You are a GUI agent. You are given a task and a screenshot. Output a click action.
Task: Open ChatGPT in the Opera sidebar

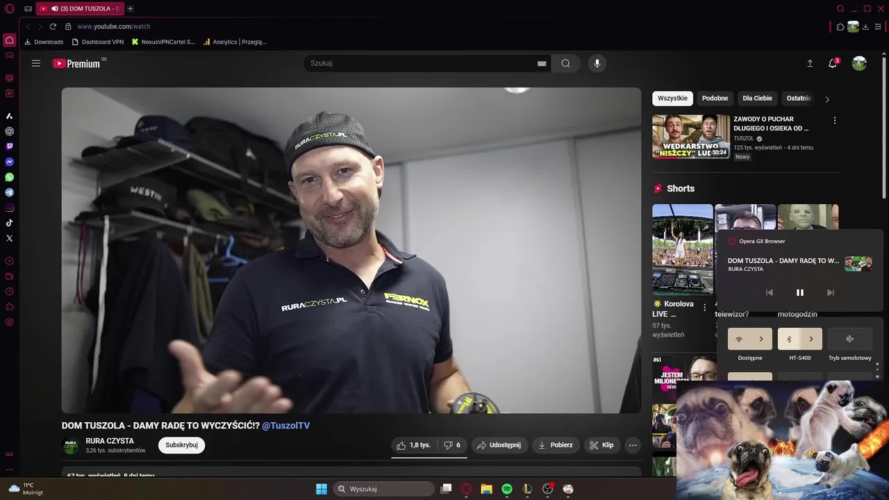click(x=9, y=131)
